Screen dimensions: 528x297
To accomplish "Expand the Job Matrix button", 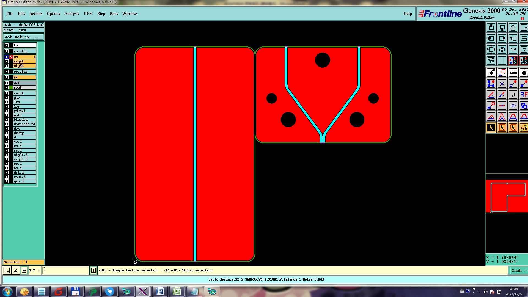I will tap(23, 37).
